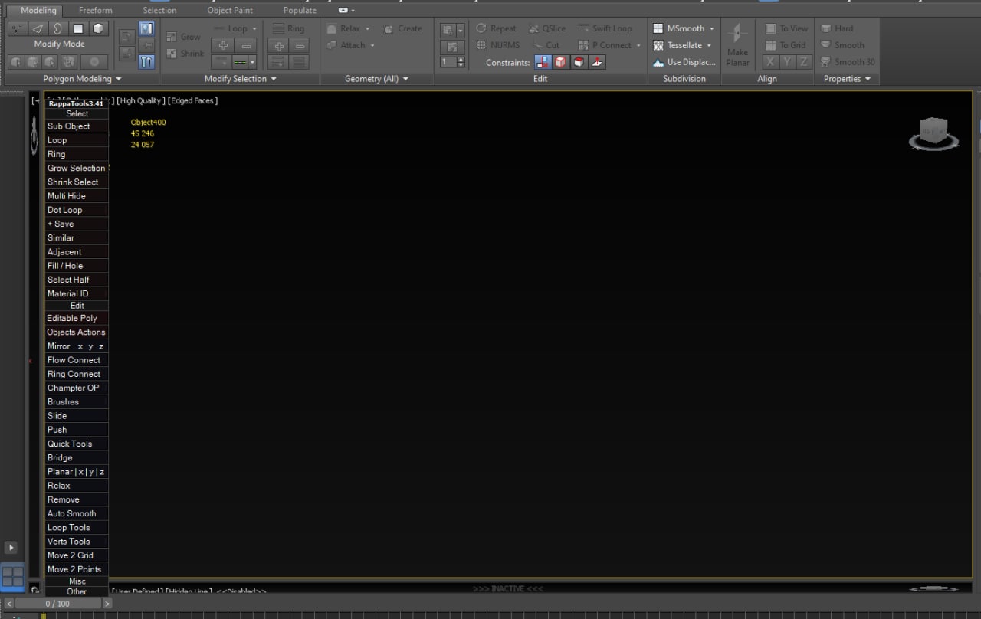Toggle constraint to Face
981x619 pixels.
[x=579, y=62]
